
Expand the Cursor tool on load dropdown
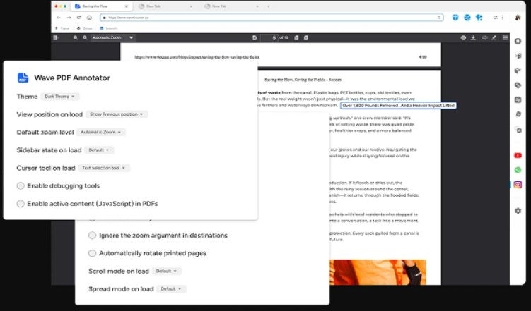pyautogui.click(x=104, y=168)
